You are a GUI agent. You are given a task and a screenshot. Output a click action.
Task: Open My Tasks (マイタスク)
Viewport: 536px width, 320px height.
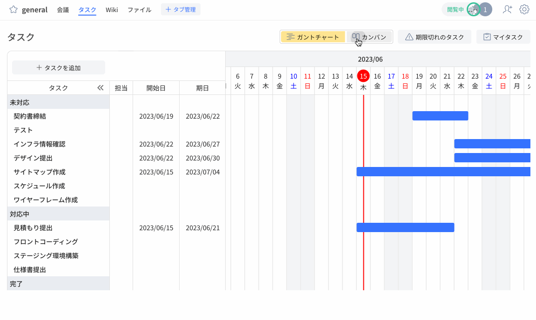click(503, 37)
